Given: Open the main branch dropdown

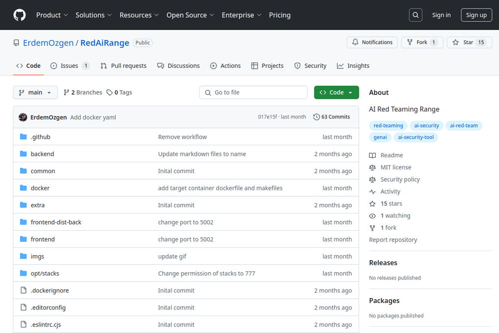Looking at the screenshot, I should (35, 92).
